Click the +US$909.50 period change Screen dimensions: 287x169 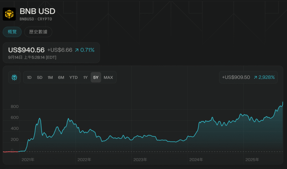click(236, 77)
